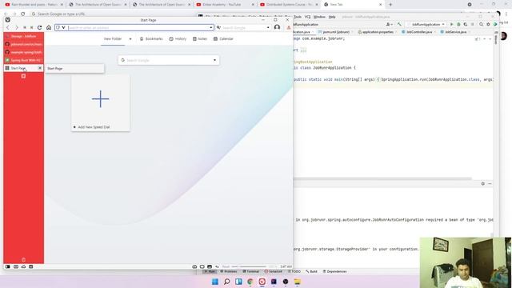Click the Start Page Search Google field
The height and width of the screenshot is (288, 512).
coord(169,60)
